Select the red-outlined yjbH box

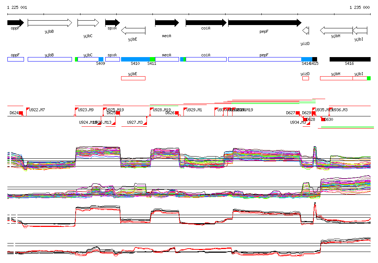(x=336, y=78)
